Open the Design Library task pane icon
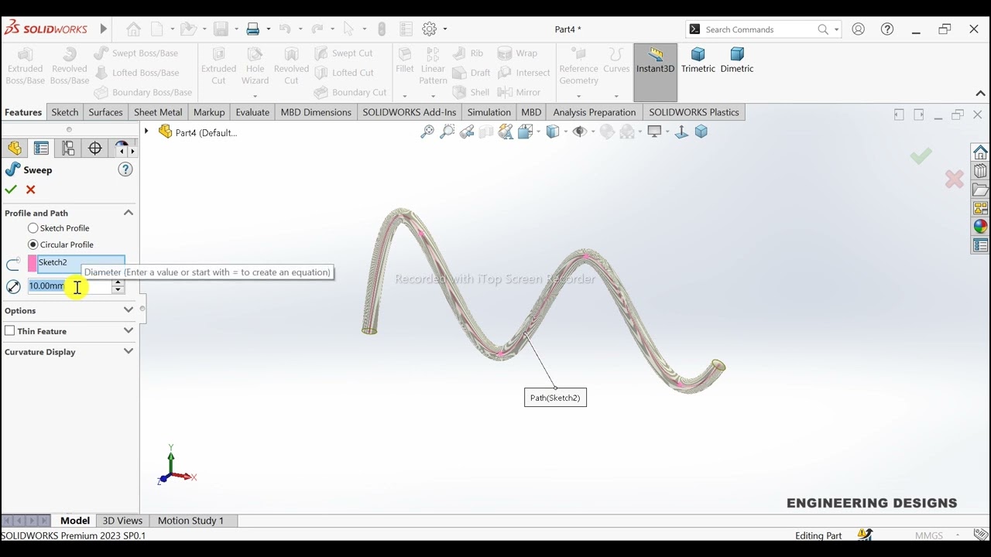Image resolution: width=991 pixels, height=557 pixels. coord(981,171)
